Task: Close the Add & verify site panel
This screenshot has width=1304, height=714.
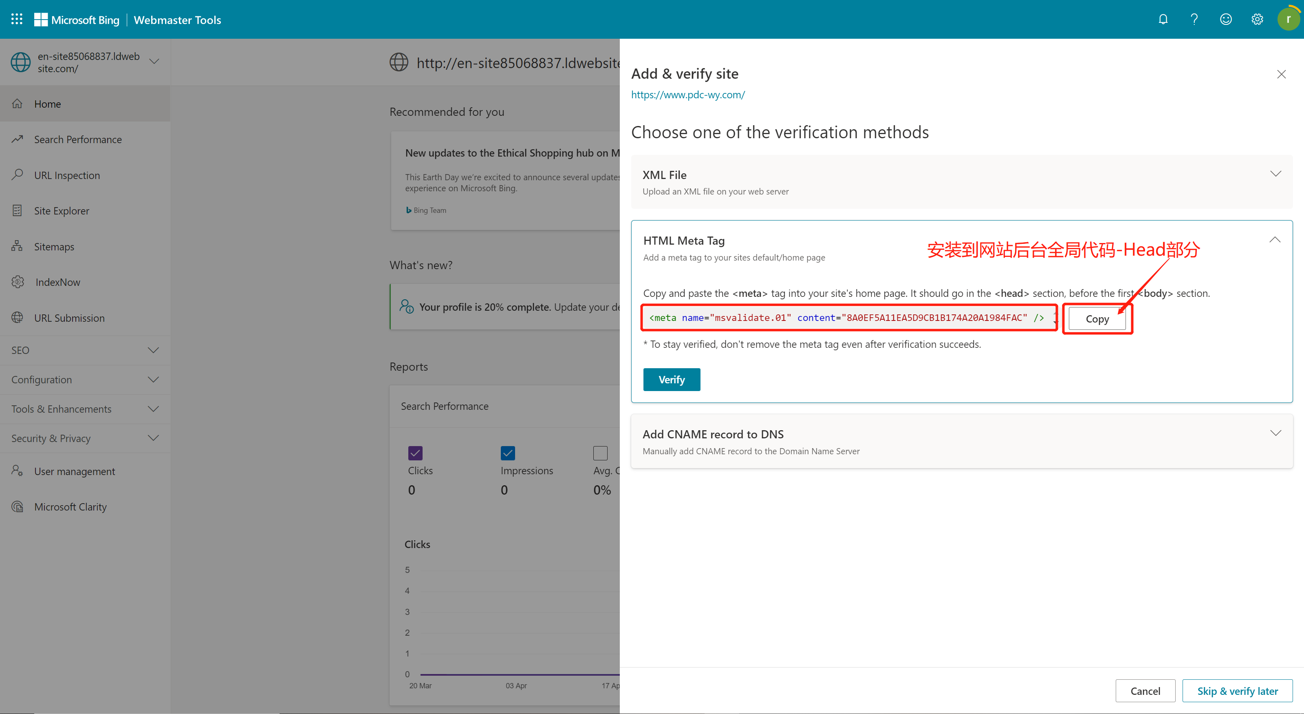Action: click(1281, 75)
